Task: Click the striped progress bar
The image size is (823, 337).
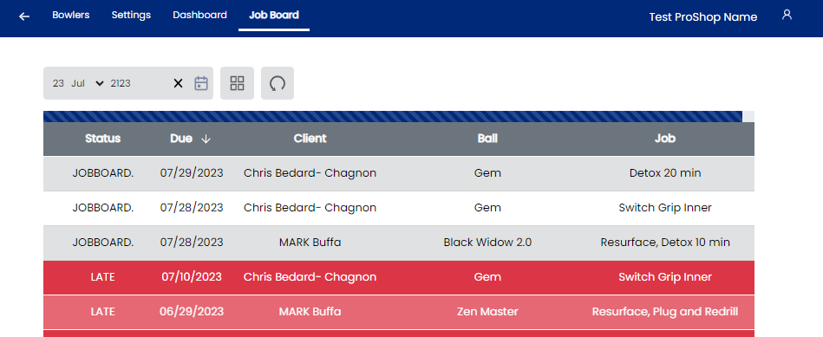Action: [393, 116]
